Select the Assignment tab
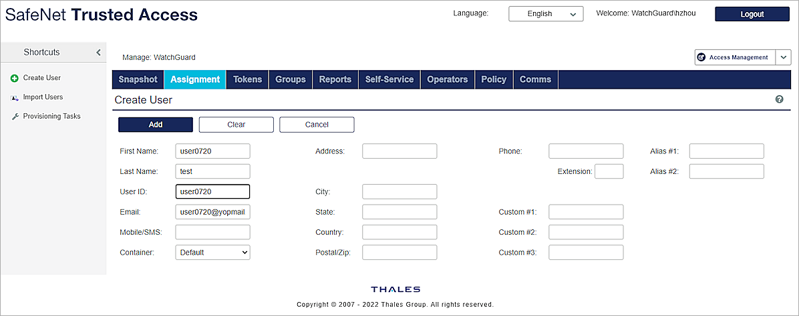Screen dimensions: 799x316 click(x=194, y=79)
